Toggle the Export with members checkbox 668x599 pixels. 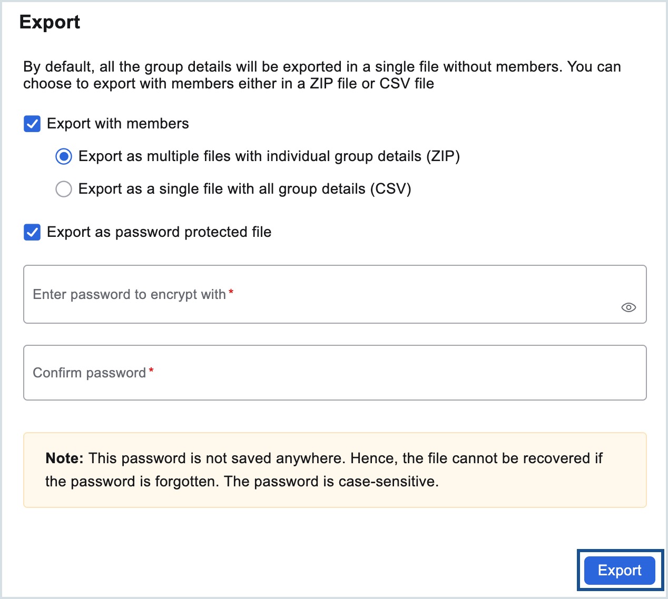coord(32,124)
